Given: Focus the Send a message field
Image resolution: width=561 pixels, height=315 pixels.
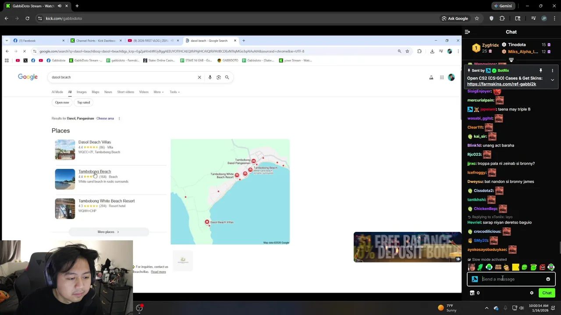Looking at the screenshot, I should 511,279.
